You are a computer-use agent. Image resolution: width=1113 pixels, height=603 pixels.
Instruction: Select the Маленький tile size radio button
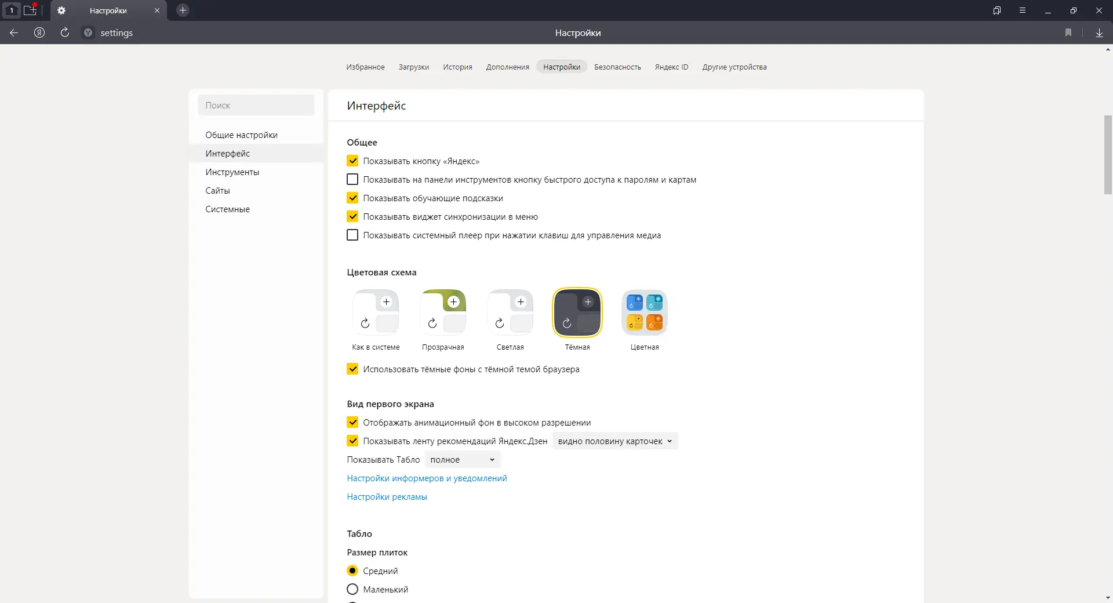(352, 590)
